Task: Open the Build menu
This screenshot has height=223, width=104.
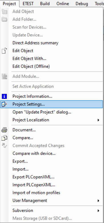Action: point(45,3)
